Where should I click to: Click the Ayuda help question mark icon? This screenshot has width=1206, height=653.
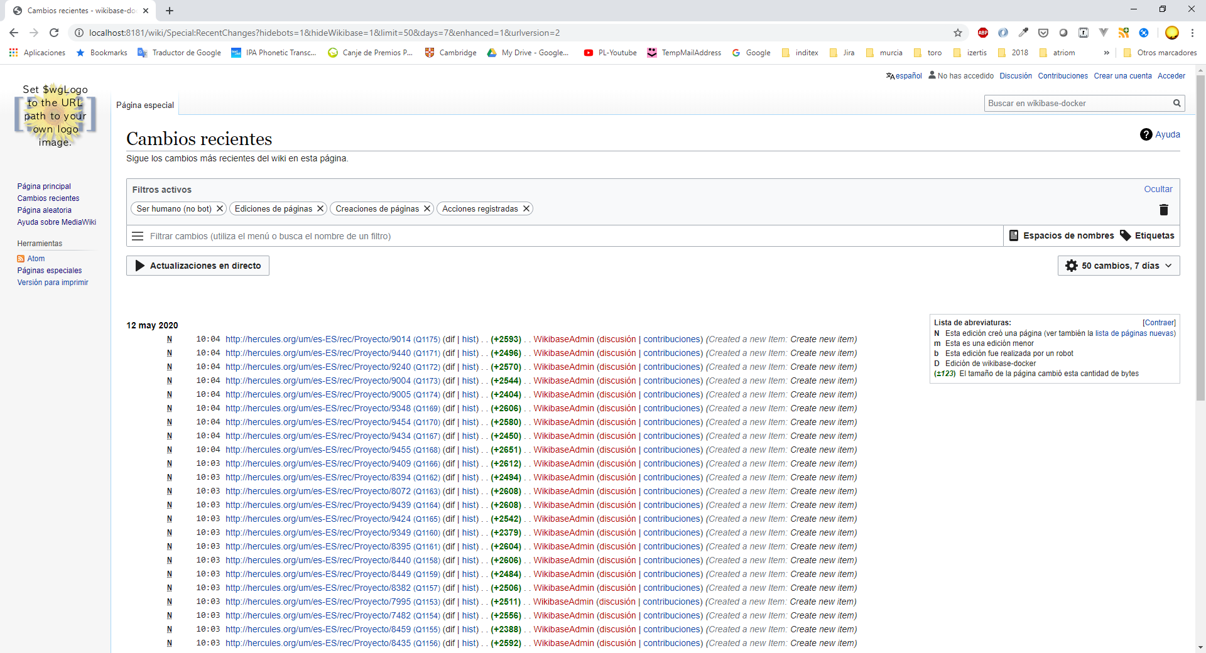[x=1146, y=134]
